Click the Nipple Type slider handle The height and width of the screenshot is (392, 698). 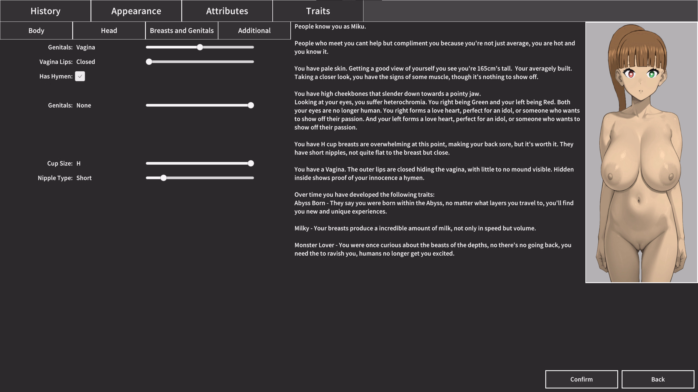(x=163, y=178)
